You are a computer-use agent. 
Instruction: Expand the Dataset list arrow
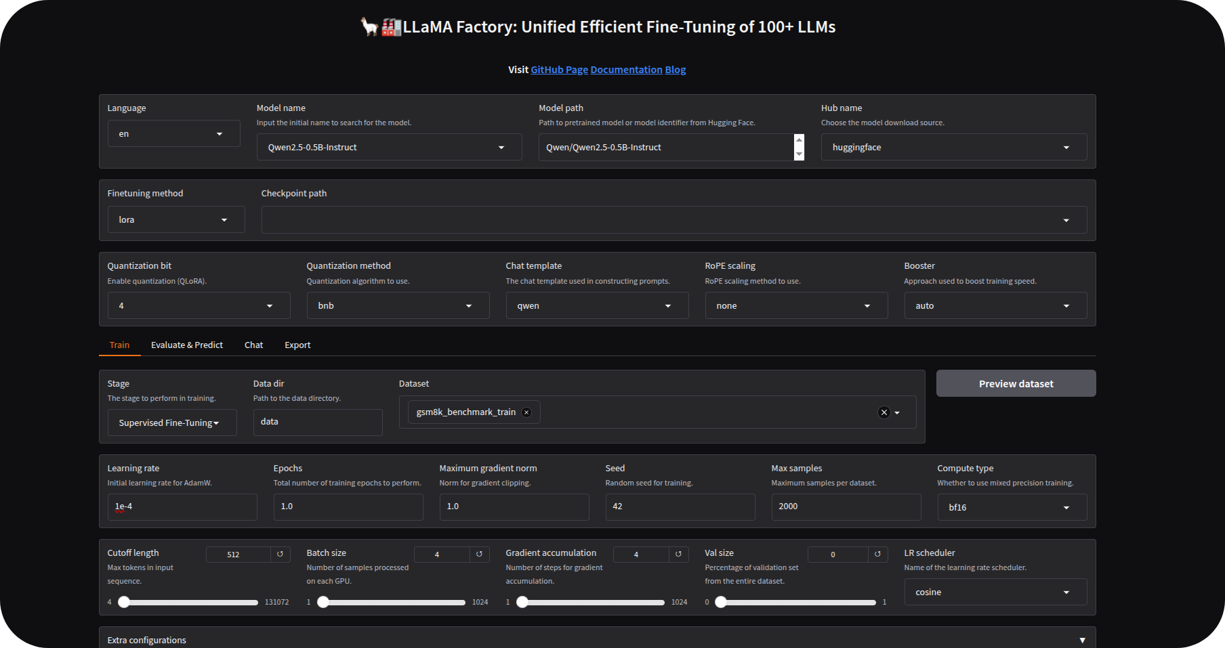897,412
